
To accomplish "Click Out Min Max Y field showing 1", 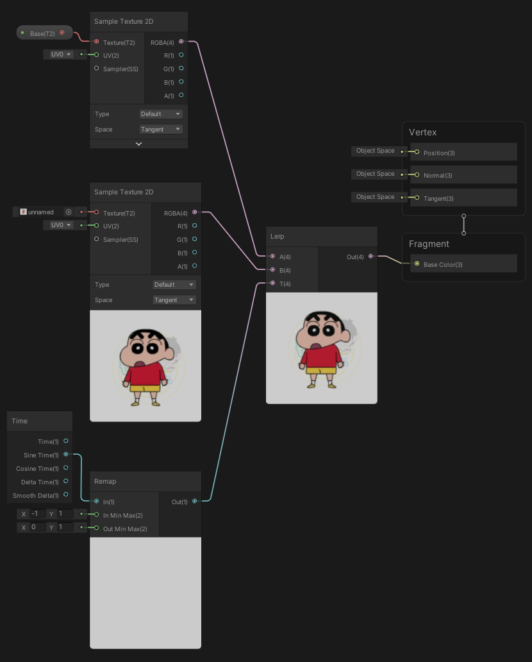I will click(65, 527).
